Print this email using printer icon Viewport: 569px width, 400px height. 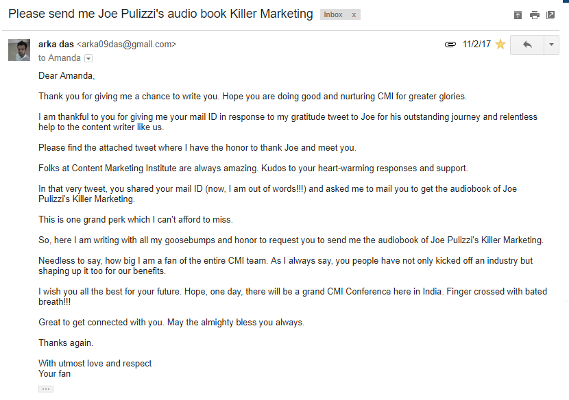(x=534, y=15)
